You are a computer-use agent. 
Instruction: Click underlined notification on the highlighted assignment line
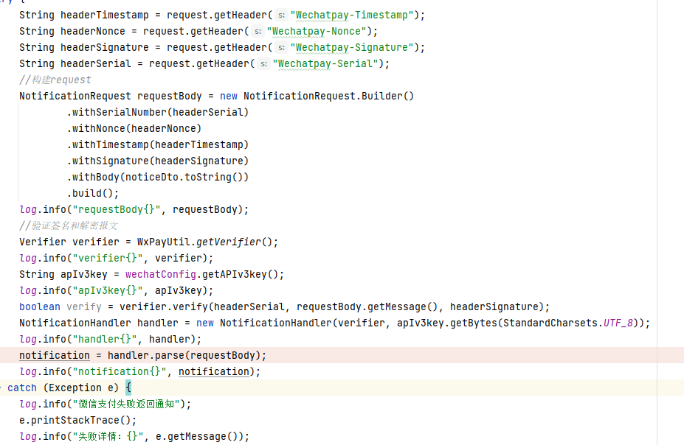click(55, 355)
